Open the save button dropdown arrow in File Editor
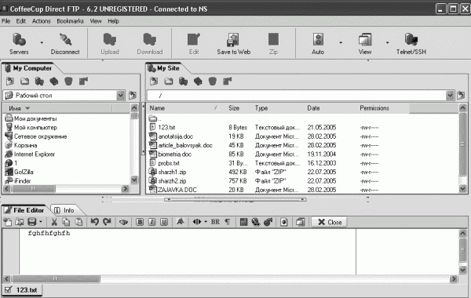471x298 pixels. pos(41,222)
